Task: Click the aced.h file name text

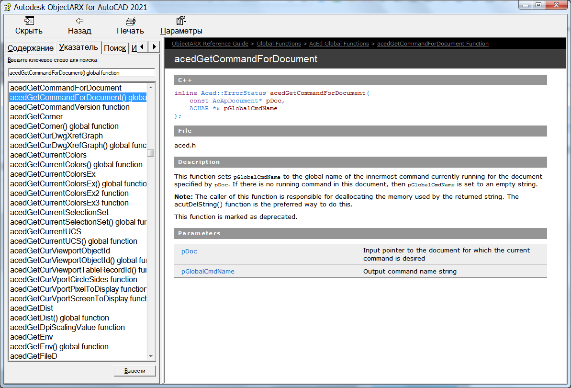Action: click(x=185, y=145)
